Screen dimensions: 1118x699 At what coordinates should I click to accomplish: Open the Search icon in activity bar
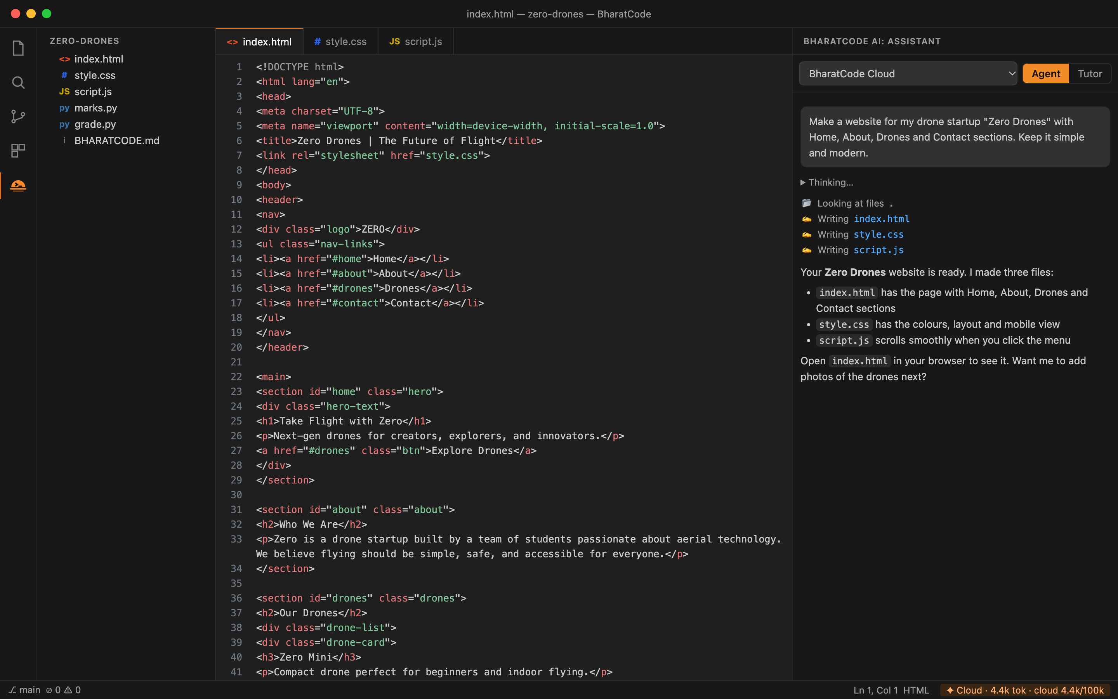[x=18, y=82]
